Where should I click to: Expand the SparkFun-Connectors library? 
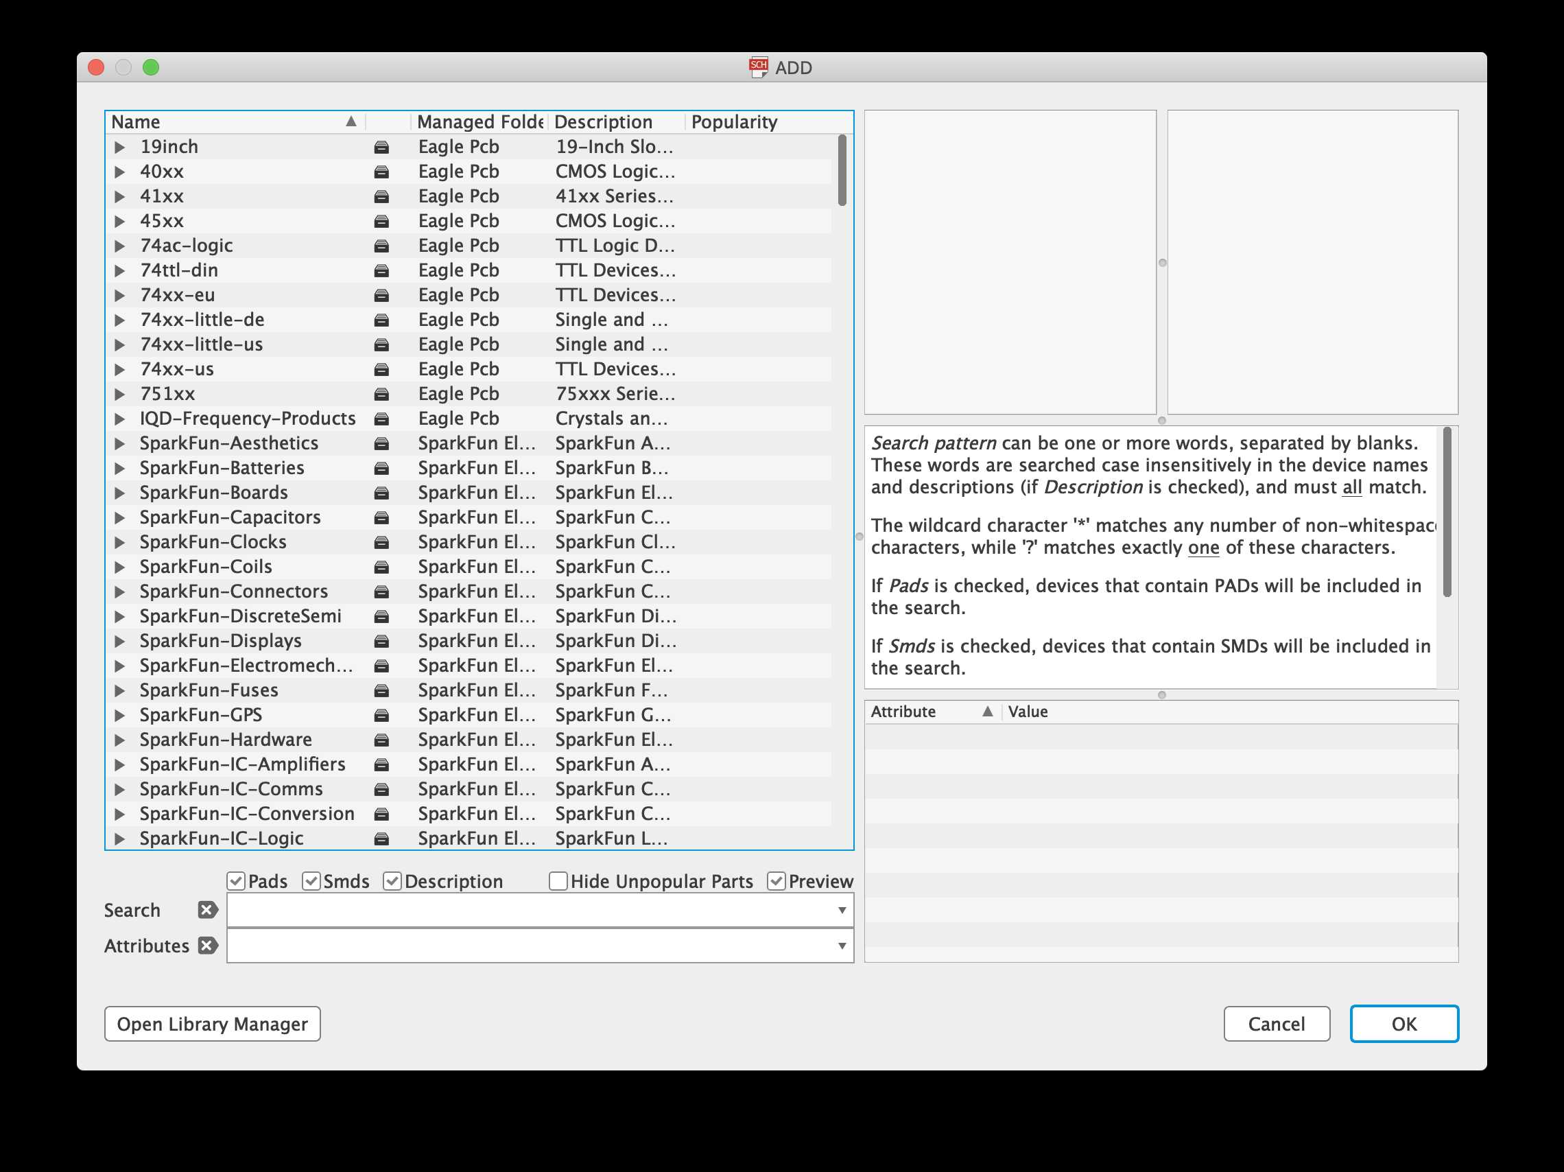point(119,591)
